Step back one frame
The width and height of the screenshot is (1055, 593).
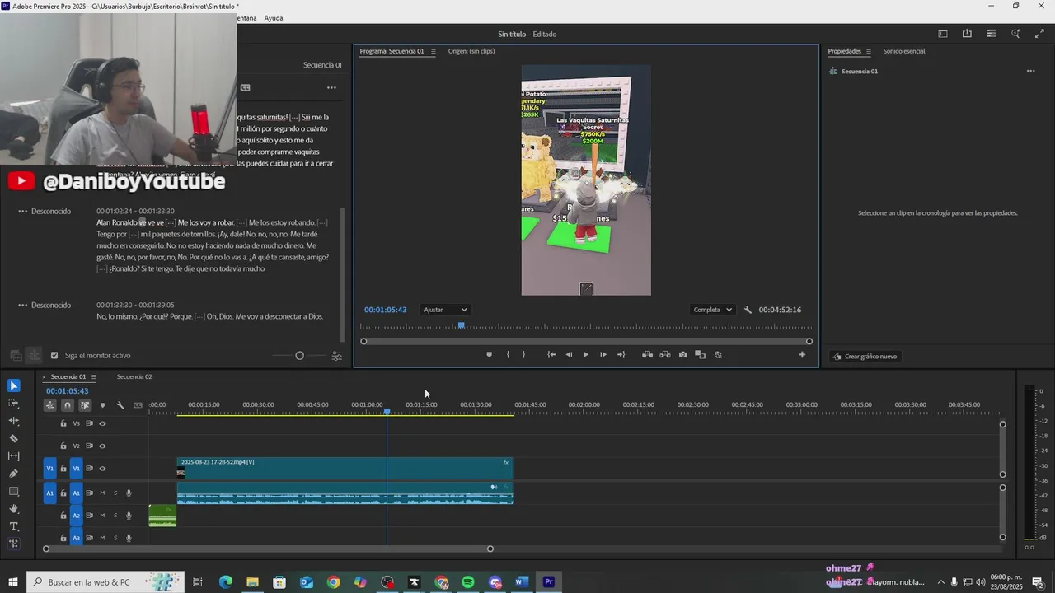[x=569, y=355]
